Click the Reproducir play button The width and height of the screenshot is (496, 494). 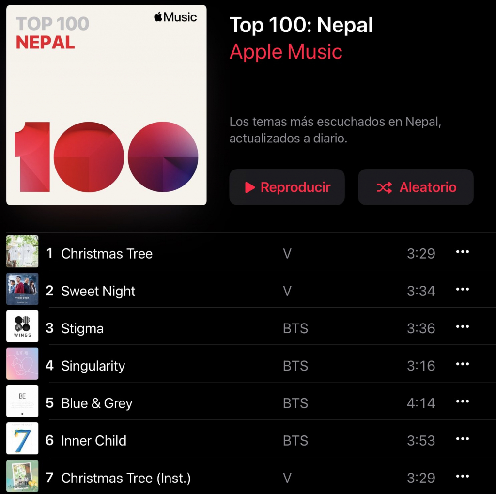pos(287,187)
